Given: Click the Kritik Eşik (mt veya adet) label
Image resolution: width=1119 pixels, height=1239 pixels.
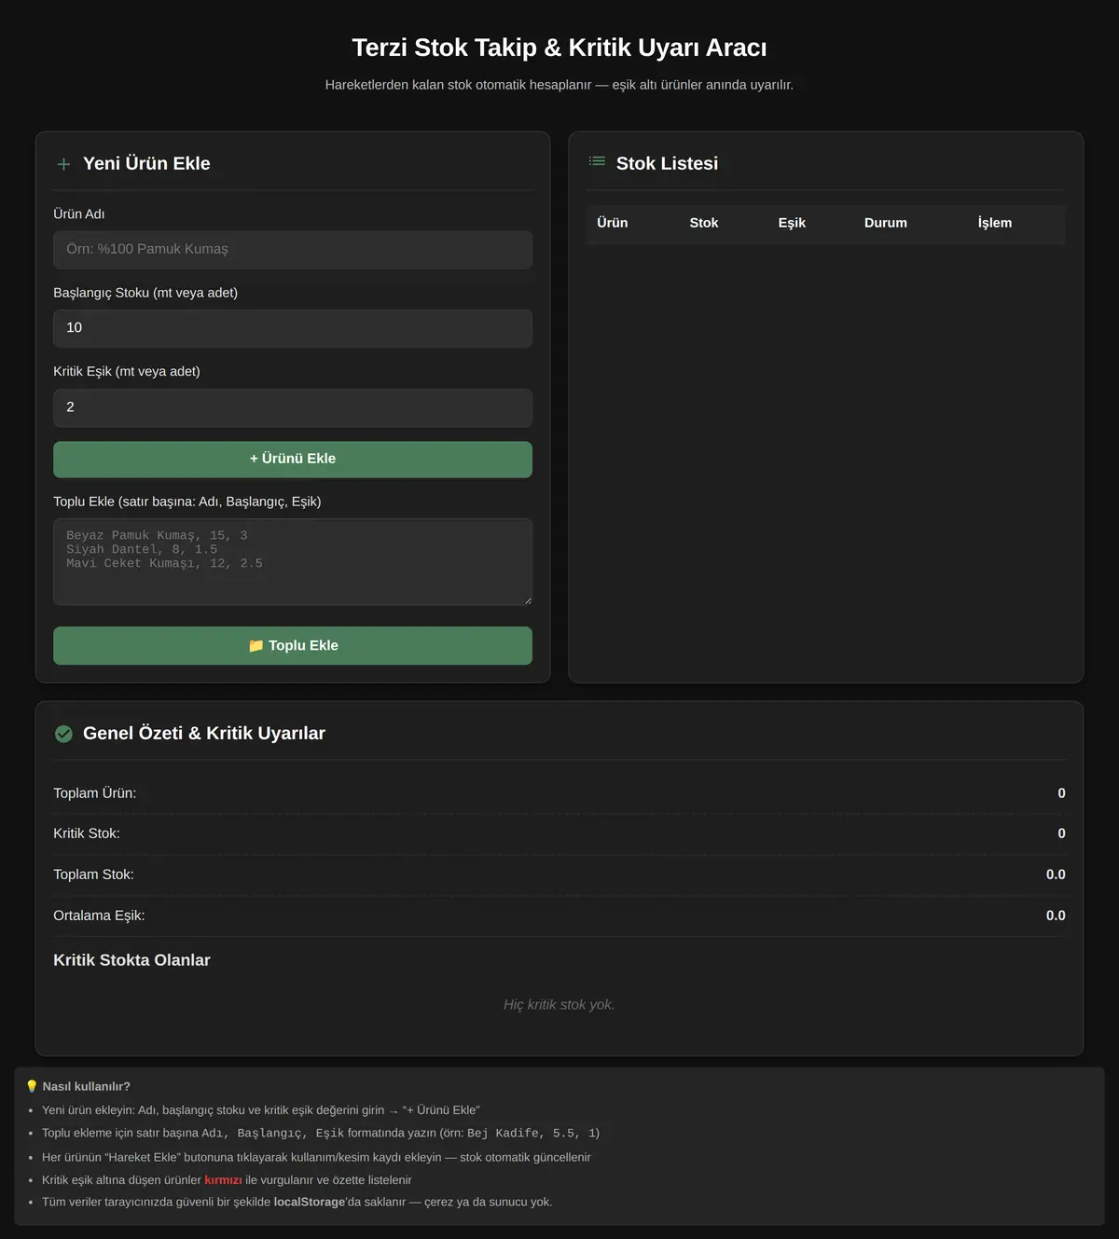Looking at the screenshot, I should 127,371.
